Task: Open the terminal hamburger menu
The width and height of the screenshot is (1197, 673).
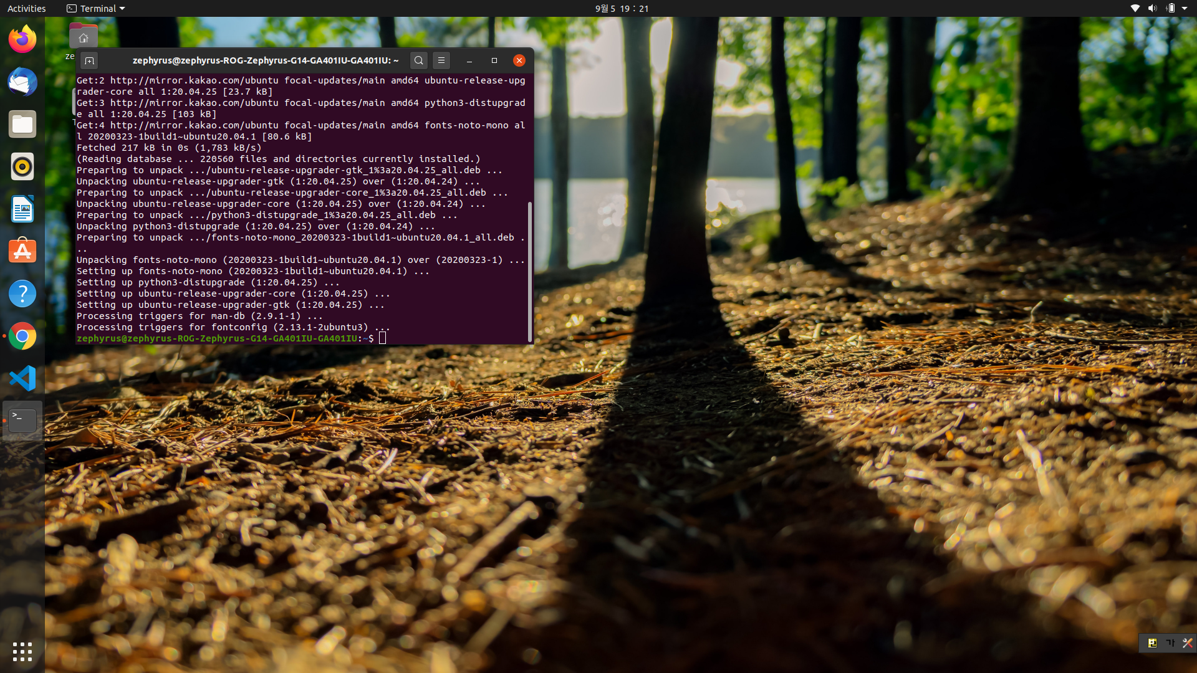Action: pos(441,60)
